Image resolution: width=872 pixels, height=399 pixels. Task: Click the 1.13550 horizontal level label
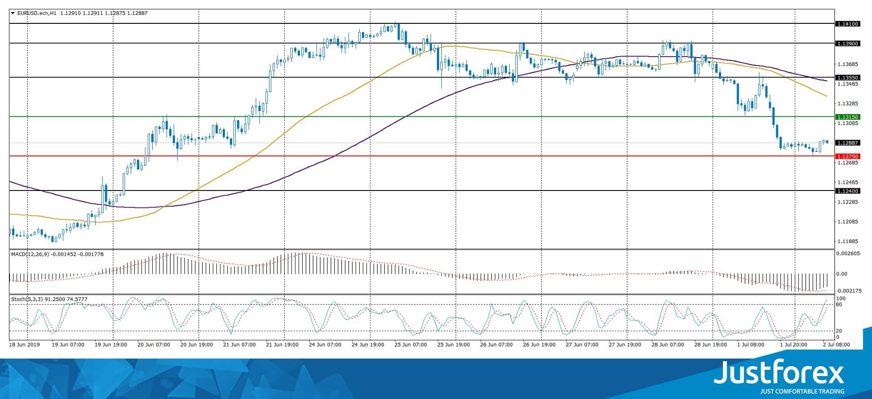tap(848, 78)
